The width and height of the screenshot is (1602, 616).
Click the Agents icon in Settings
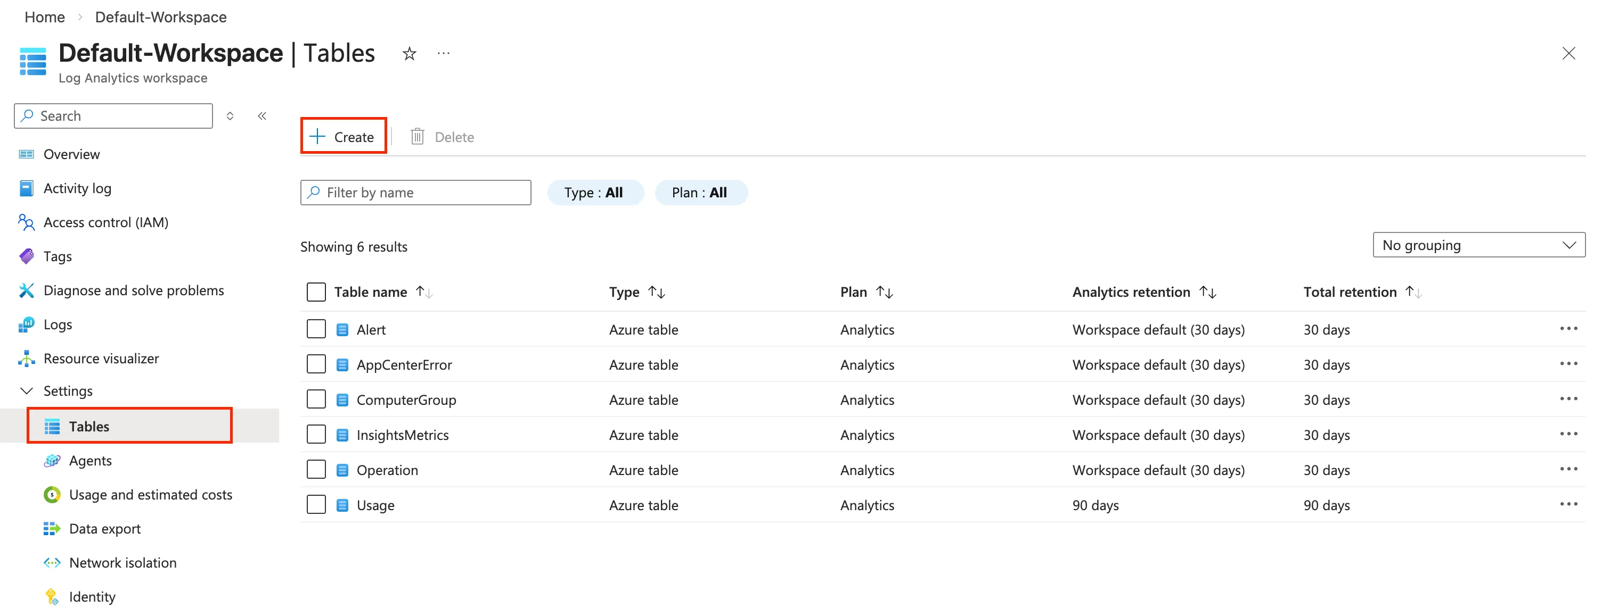[x=52, y=461]
